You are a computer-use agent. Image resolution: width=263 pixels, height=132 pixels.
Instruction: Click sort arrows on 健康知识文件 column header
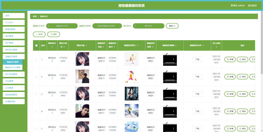point(203,45)
